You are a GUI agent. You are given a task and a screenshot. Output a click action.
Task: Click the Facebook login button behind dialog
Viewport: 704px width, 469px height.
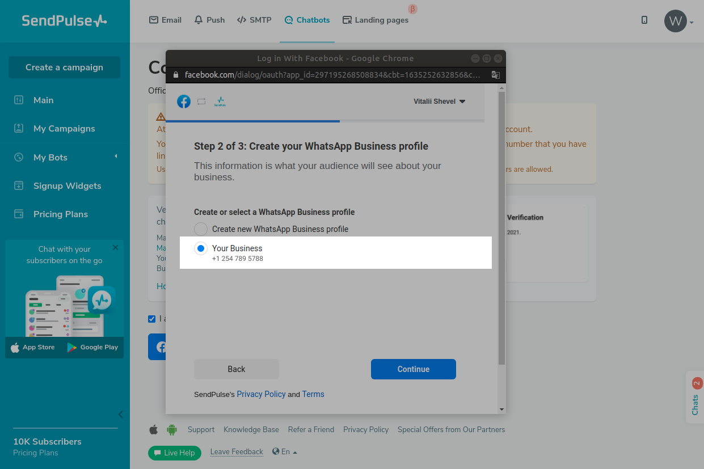[157, 347]
